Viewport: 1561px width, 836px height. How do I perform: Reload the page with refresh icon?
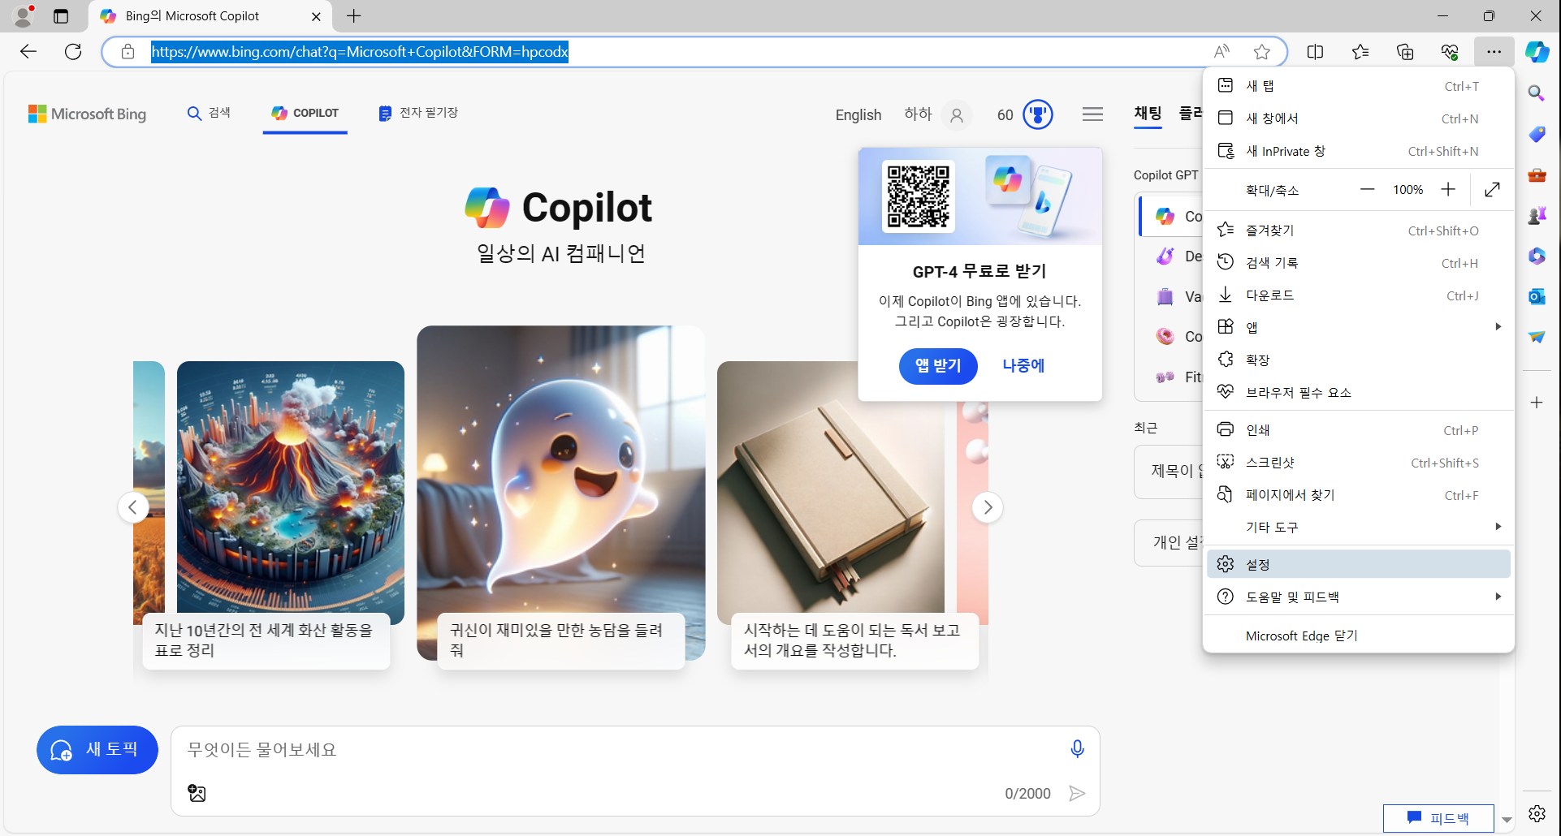pos(73,52)
